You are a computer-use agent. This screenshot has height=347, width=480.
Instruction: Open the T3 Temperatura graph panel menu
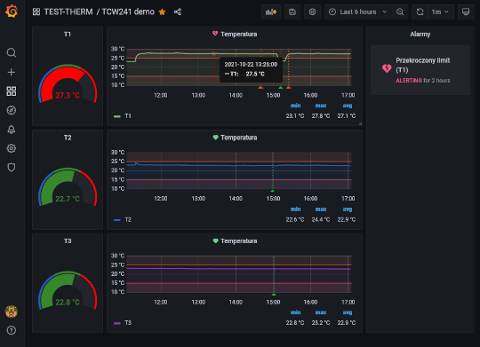[x=239, y=241]
